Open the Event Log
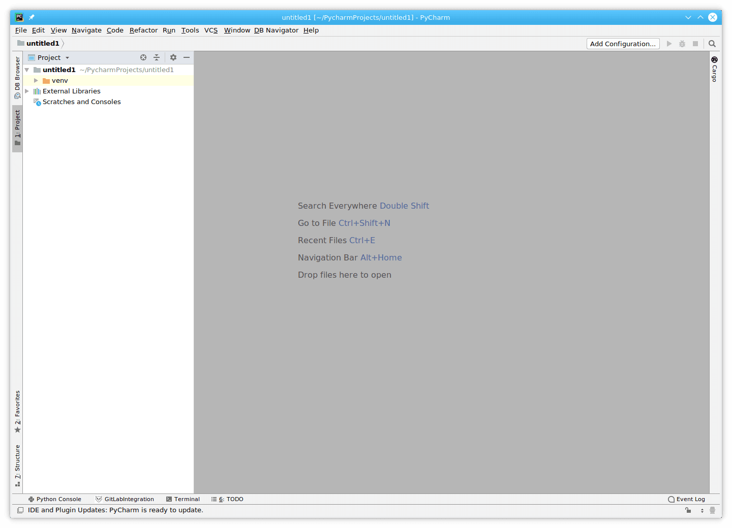 coord(690,499)
